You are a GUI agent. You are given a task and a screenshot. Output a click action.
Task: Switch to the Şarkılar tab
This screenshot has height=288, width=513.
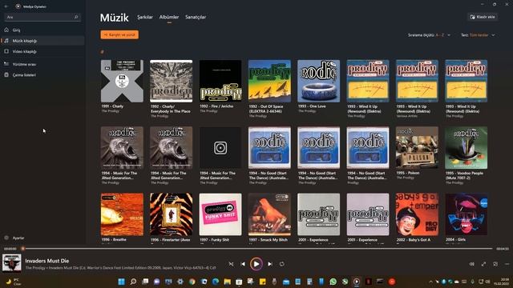(145, 18)
